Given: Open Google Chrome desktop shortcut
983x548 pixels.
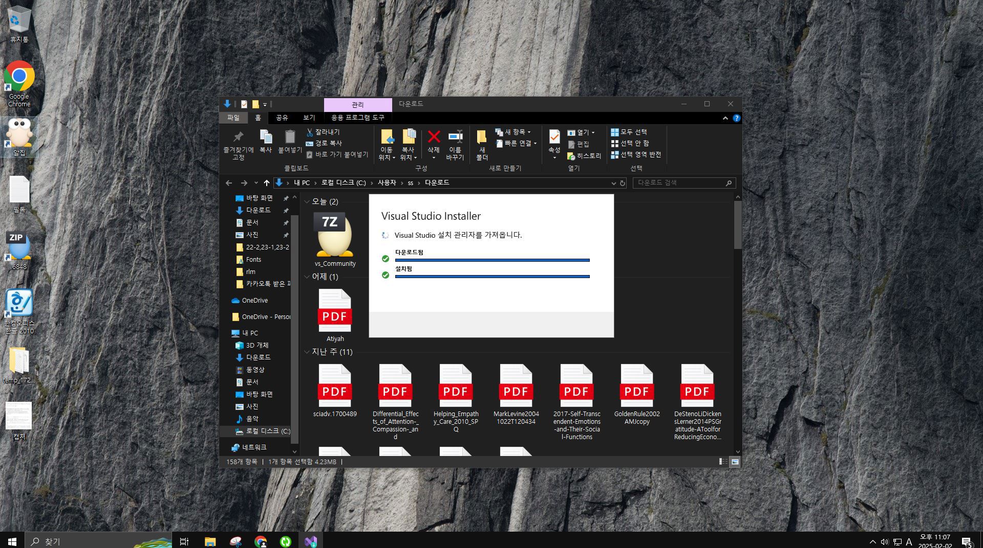Looking at the screenshot, I should 19,84.
